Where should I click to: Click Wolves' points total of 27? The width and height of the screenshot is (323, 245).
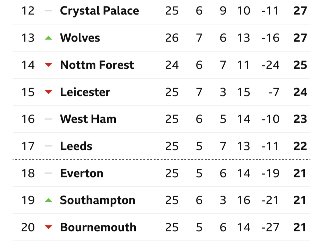pos(300,38)
